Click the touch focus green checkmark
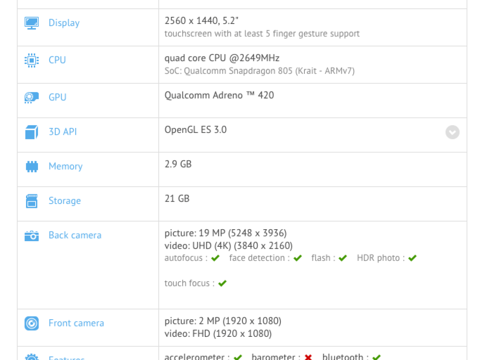Screen dimensions: 480x360 [222, 284]
